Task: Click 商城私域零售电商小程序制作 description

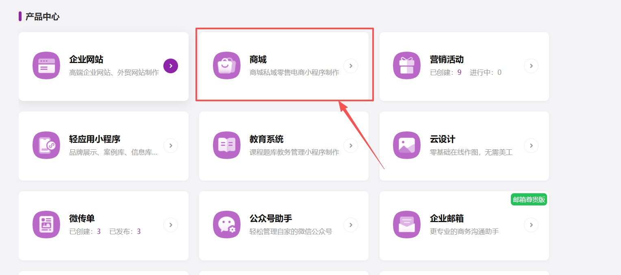Action: 294,73
